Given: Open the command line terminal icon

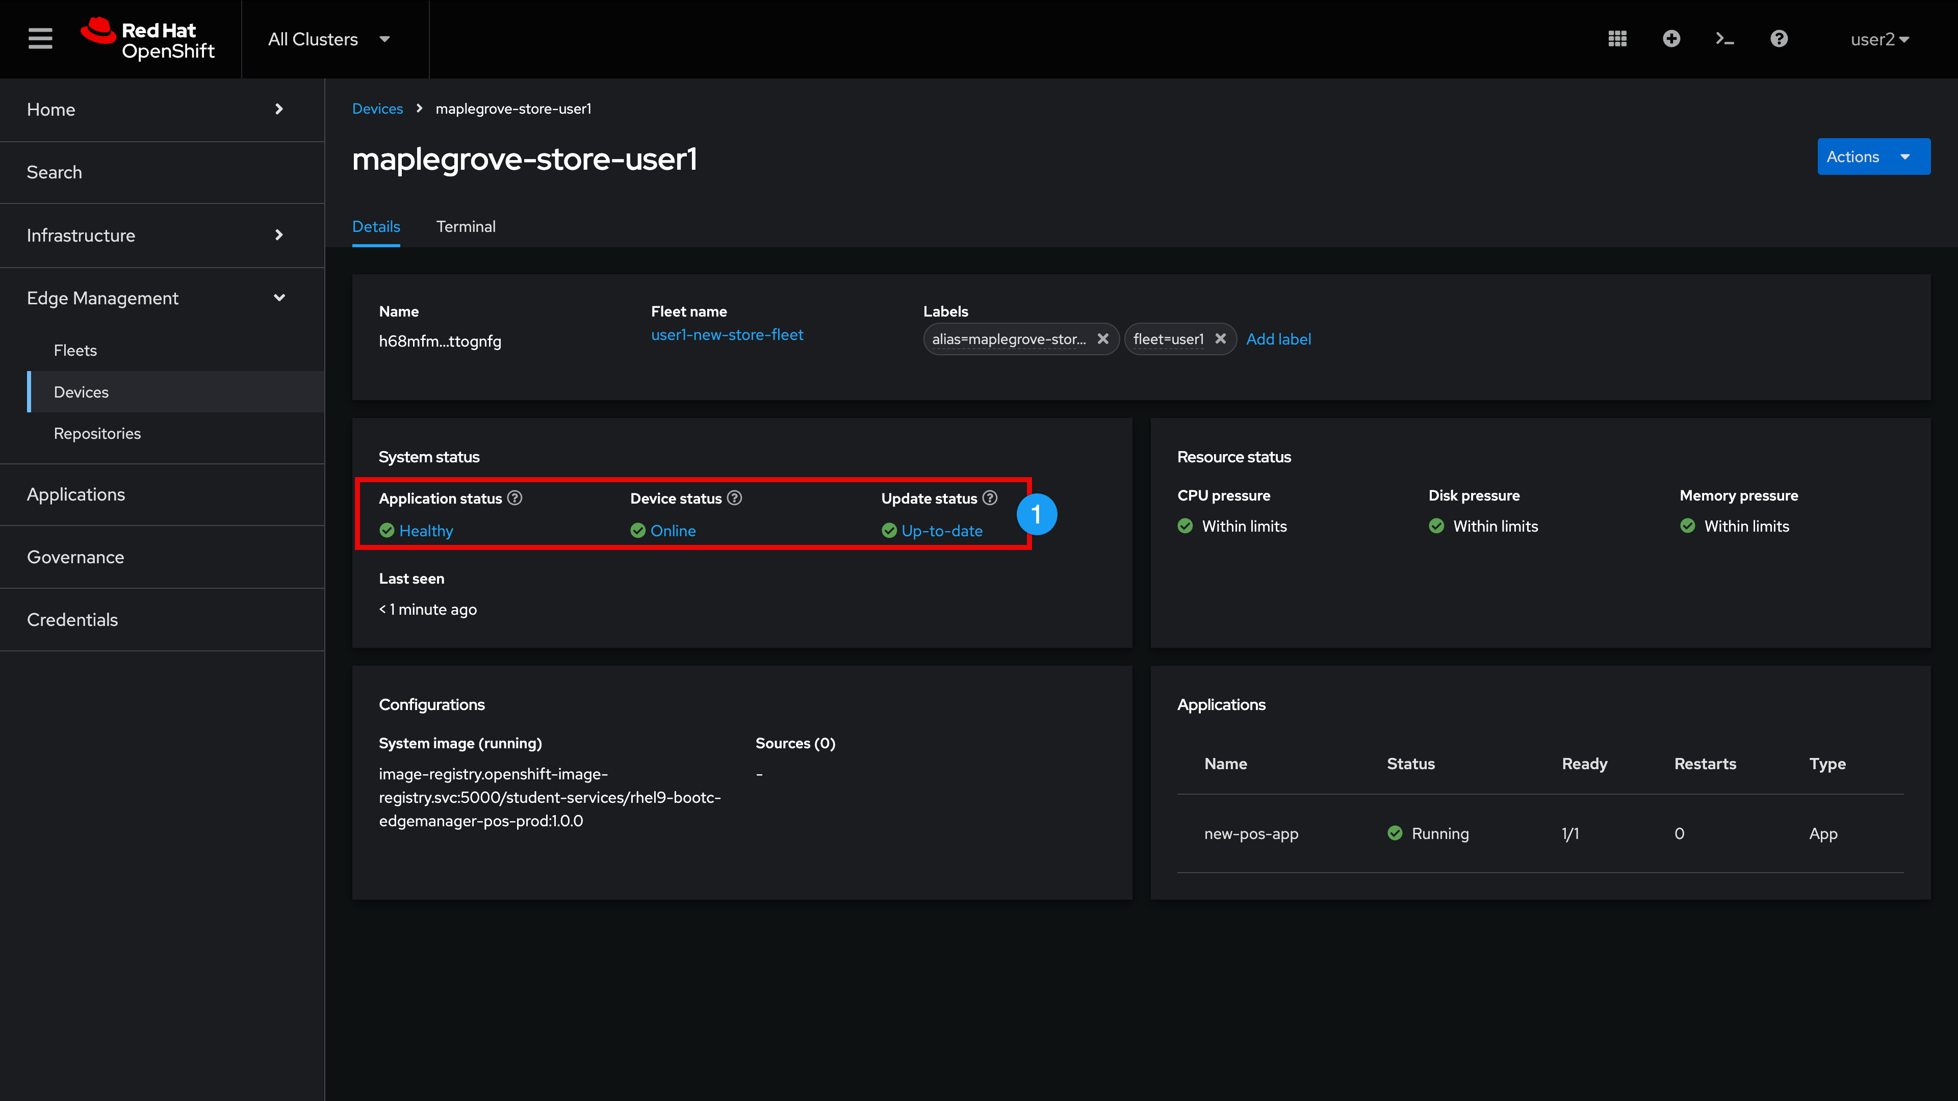Looking at the screenshot, I should coord(1724,39).
